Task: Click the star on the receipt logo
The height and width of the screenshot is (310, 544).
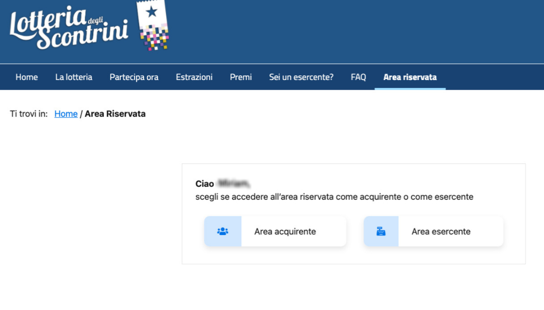Action: pos(152,12)
